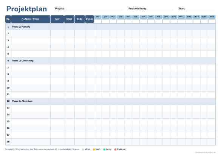The height and width of the screenshot is (156, 221).
Task: Click row number 4
Action: (8, 47)
